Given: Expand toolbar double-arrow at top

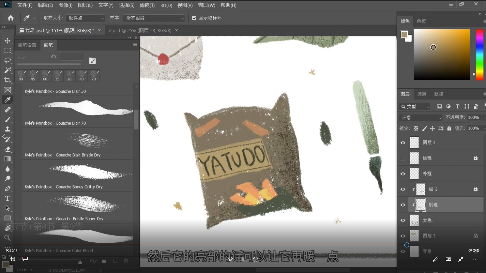Looking at the screenshot, I should (4, 27).
